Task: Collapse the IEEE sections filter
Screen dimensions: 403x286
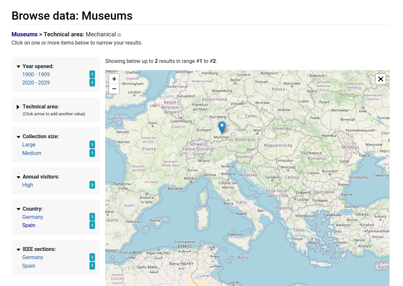Action: 18,249
